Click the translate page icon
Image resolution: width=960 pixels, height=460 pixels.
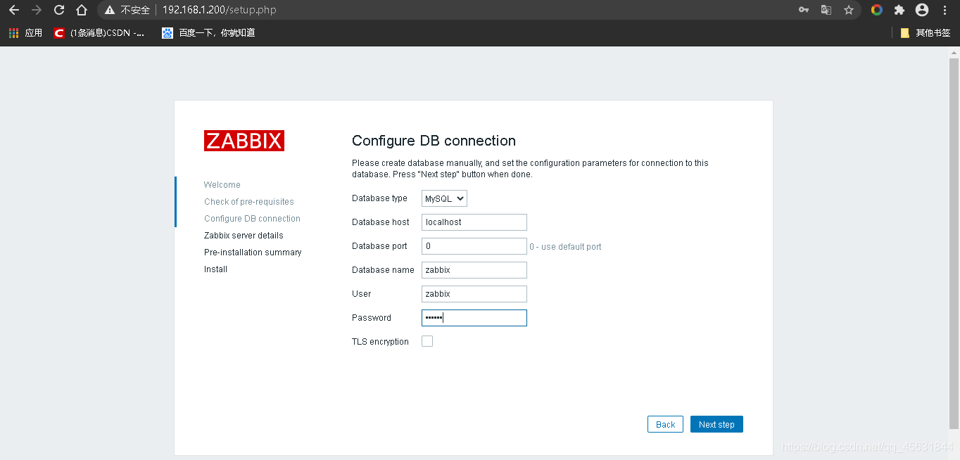tap(826, 10)
